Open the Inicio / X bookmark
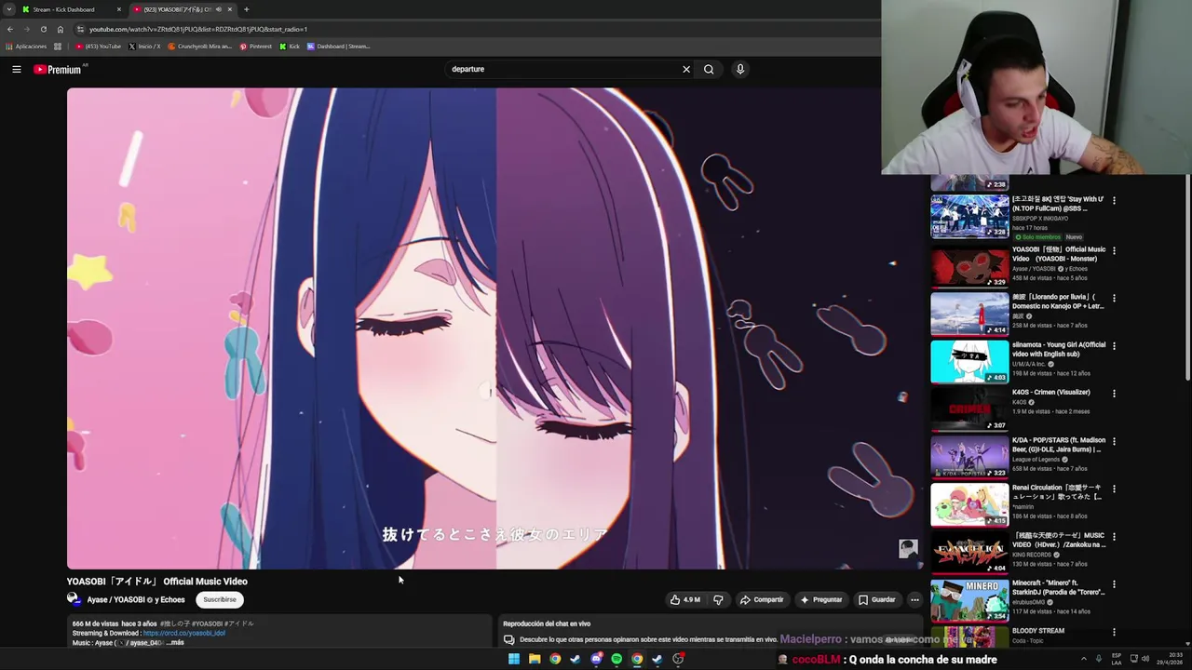Screen dimensions: 1192x670 tap(144, 47)
